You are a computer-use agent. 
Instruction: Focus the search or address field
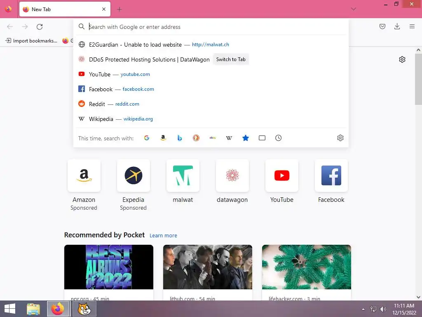[x=211, y=27]
